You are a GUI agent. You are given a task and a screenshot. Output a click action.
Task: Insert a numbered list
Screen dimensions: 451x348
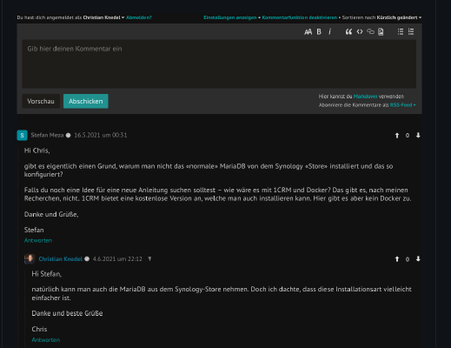[x=411, y=31]
